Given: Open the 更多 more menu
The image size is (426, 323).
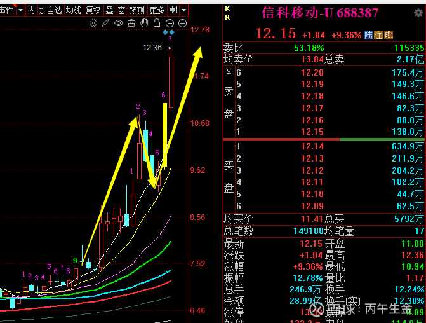Looking at the screenshot, I should point(157,10).
